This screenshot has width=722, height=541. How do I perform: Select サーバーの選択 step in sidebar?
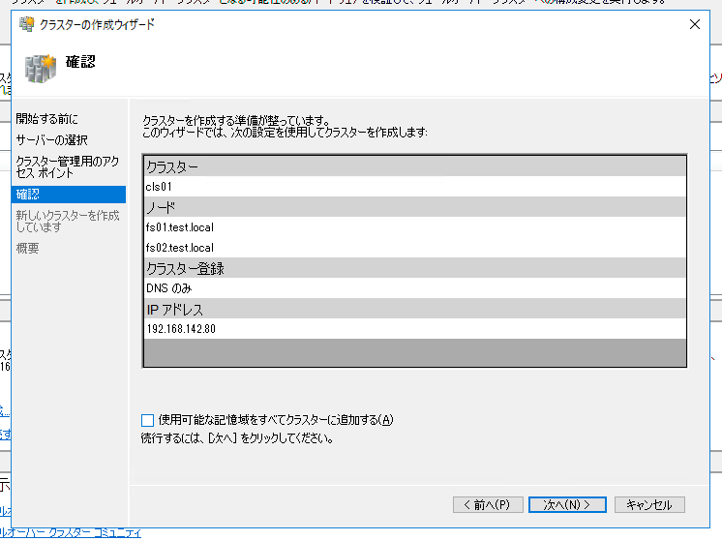[51, 140]
